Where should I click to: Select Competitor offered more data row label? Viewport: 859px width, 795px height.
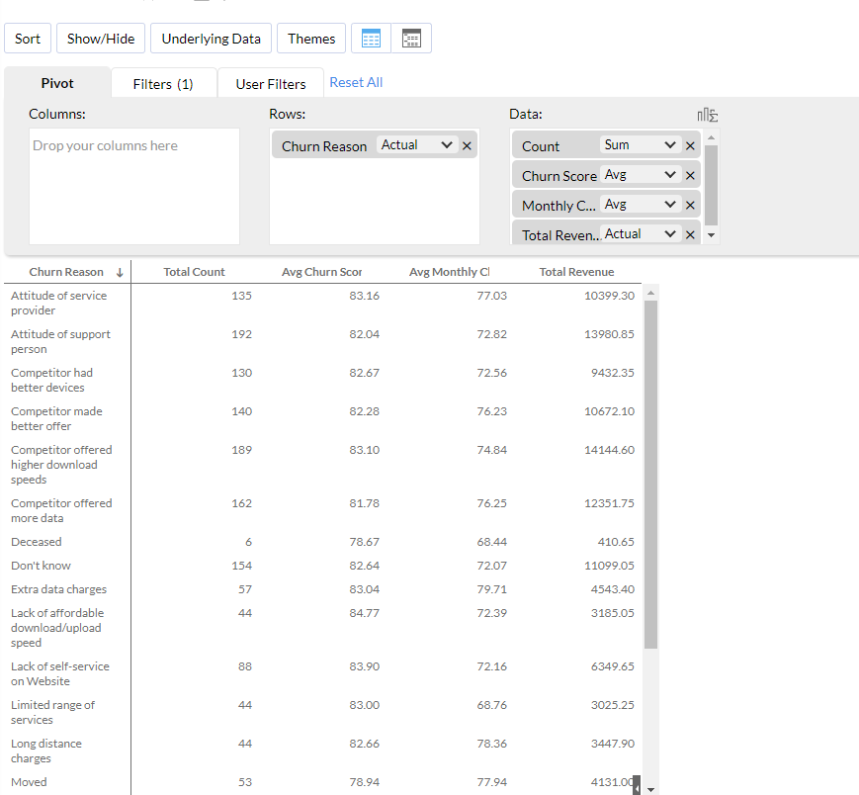(61, 510)
